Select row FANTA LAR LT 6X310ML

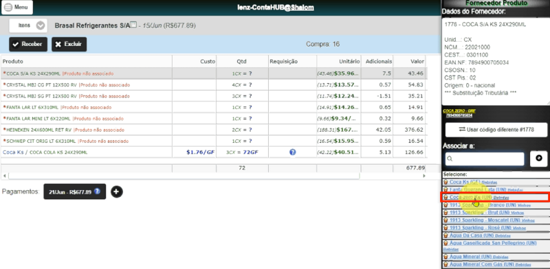(x=213, y=107)
